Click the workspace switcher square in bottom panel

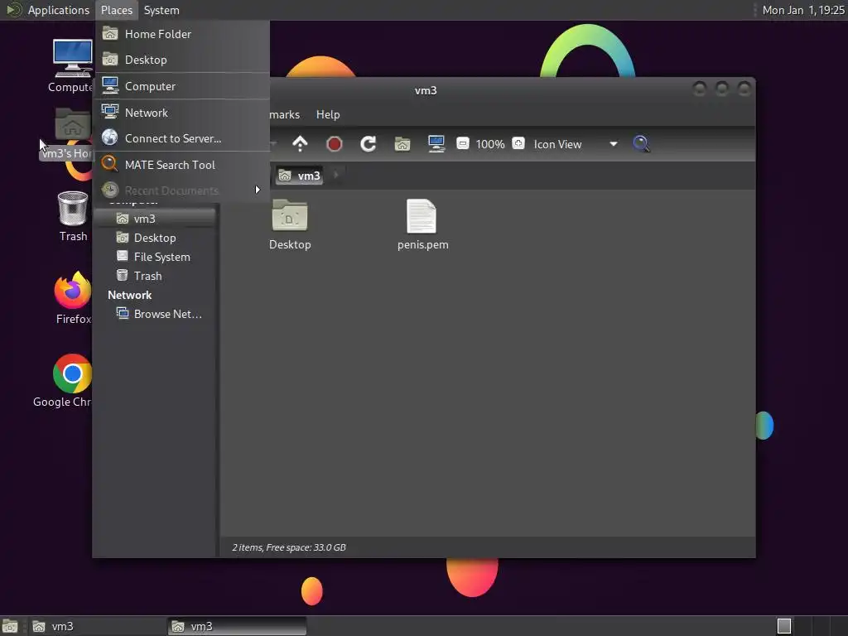(x=784, y=626)
